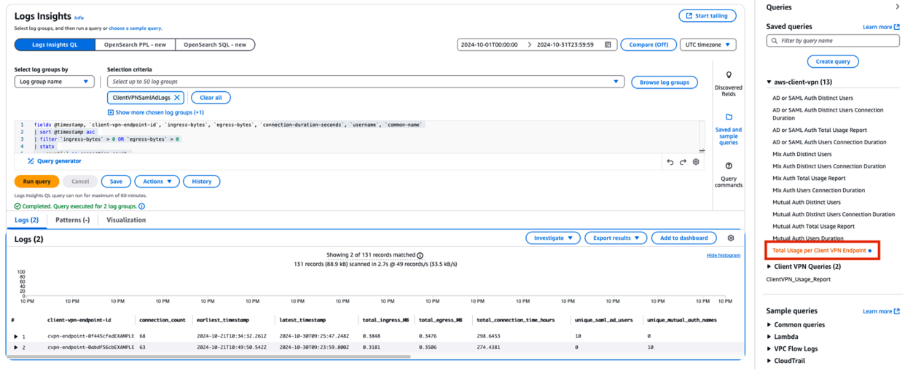Click the Hide histogram link
Image resolution: width=905 pixels, height=371 pixels.
723,255
